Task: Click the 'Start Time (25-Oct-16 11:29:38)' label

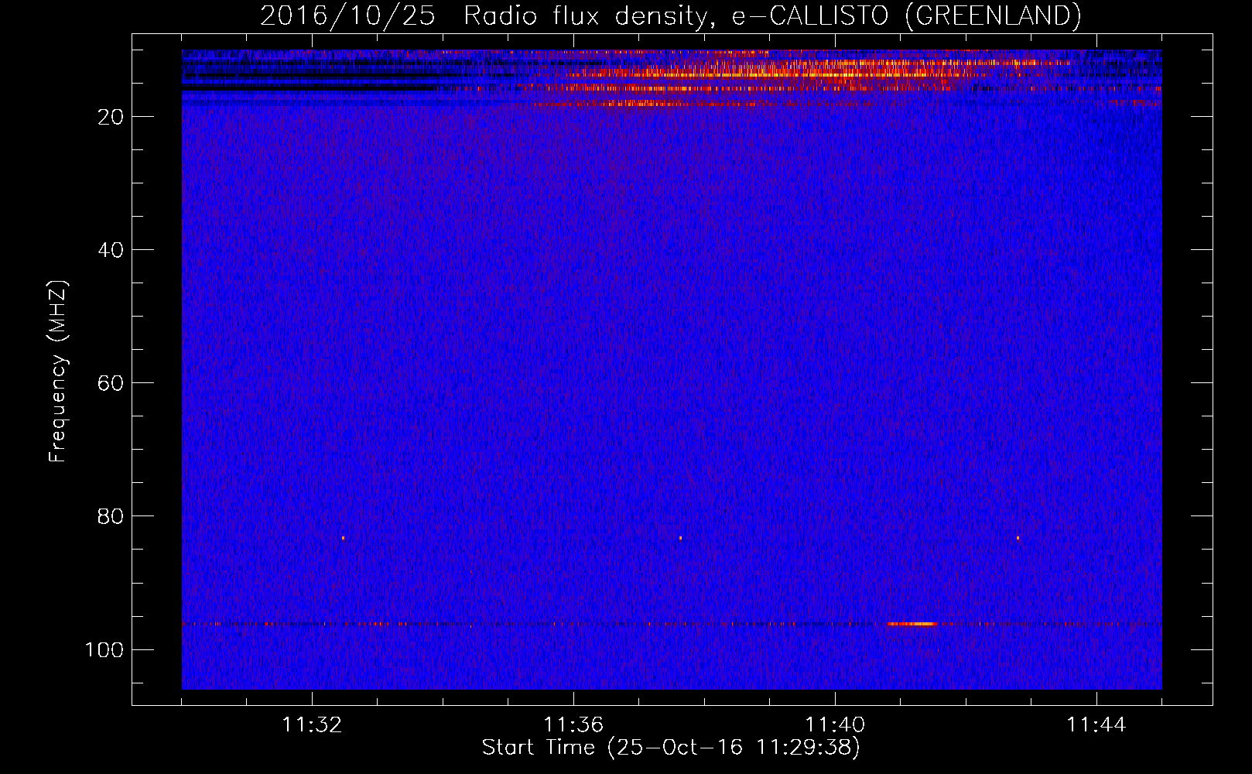Action: click(x=671, y=748)
